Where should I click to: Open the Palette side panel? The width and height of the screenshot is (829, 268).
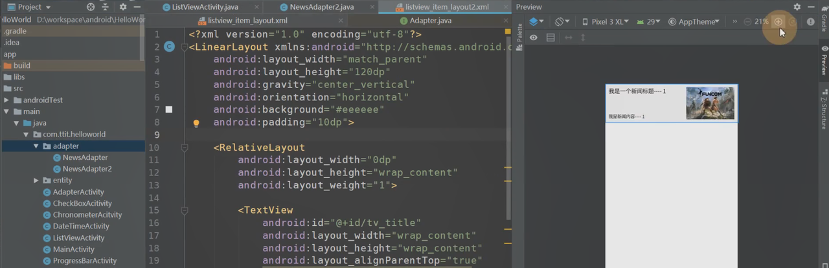click(519, 32)
